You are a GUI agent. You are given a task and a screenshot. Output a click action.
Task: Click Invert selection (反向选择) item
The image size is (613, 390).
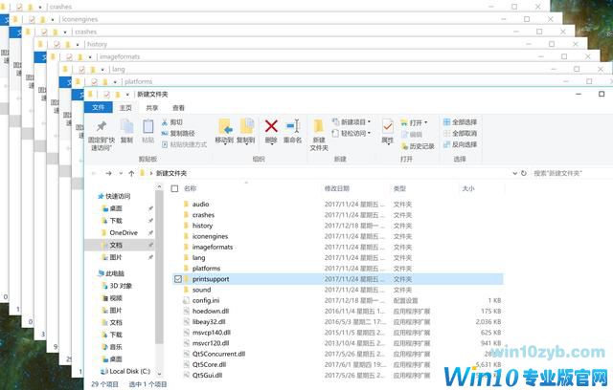pos(460,144)
